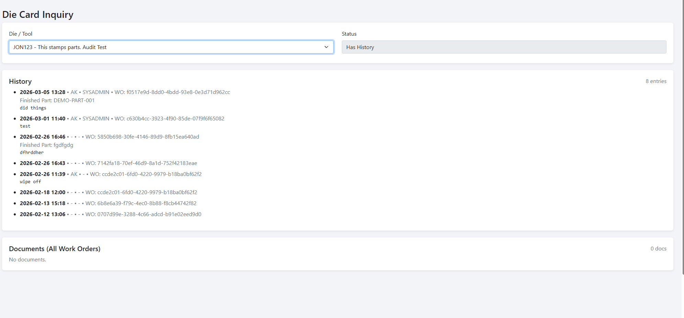
Task: Select the 2026-02-26 16:43 history entry
Action: (x=43, y=163)
